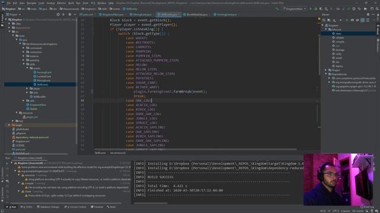Screen dimensions: 380x213
Task: Expand the Plugins node in Maven
Action: [x=326, y=70]
